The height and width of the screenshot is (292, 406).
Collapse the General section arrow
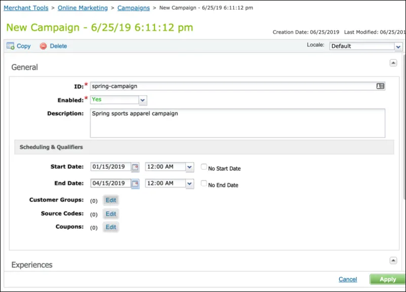(393, 63)
